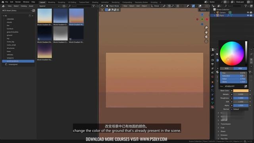This screenshot has width=254, height=143.
Task: Open the Window menu
Action: click(26, 2)
